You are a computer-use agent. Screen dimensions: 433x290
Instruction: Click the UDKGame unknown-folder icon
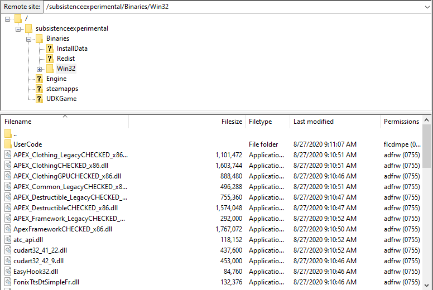[39, 99]
